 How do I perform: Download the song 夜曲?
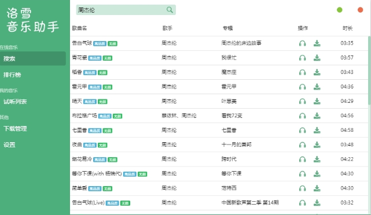317,145
